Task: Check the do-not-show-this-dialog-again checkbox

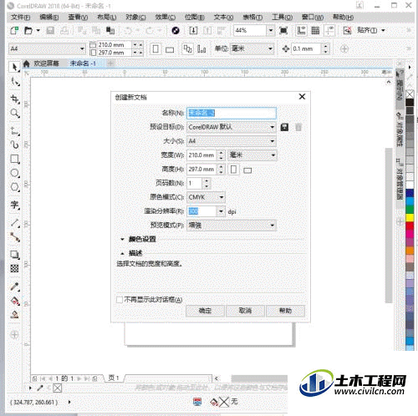Action: click(120, 300)
